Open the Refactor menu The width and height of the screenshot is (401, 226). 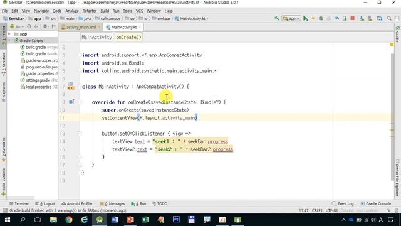pos(89,11)
